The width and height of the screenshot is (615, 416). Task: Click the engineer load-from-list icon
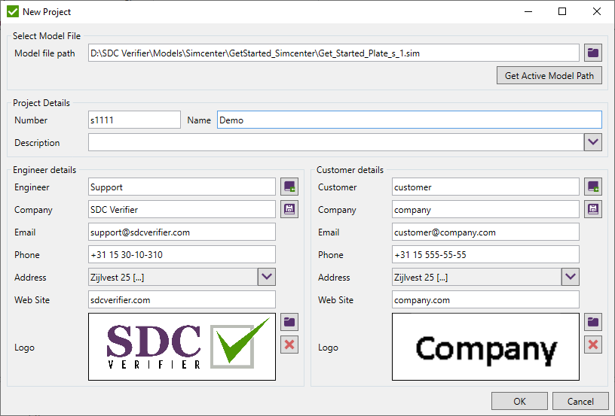pos(289,187)
